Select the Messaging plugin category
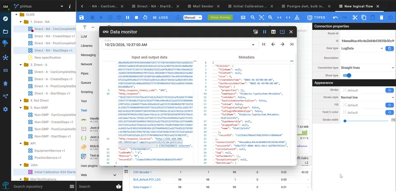Viewport: 396px width, 191px height. click(x=88, y=55)
